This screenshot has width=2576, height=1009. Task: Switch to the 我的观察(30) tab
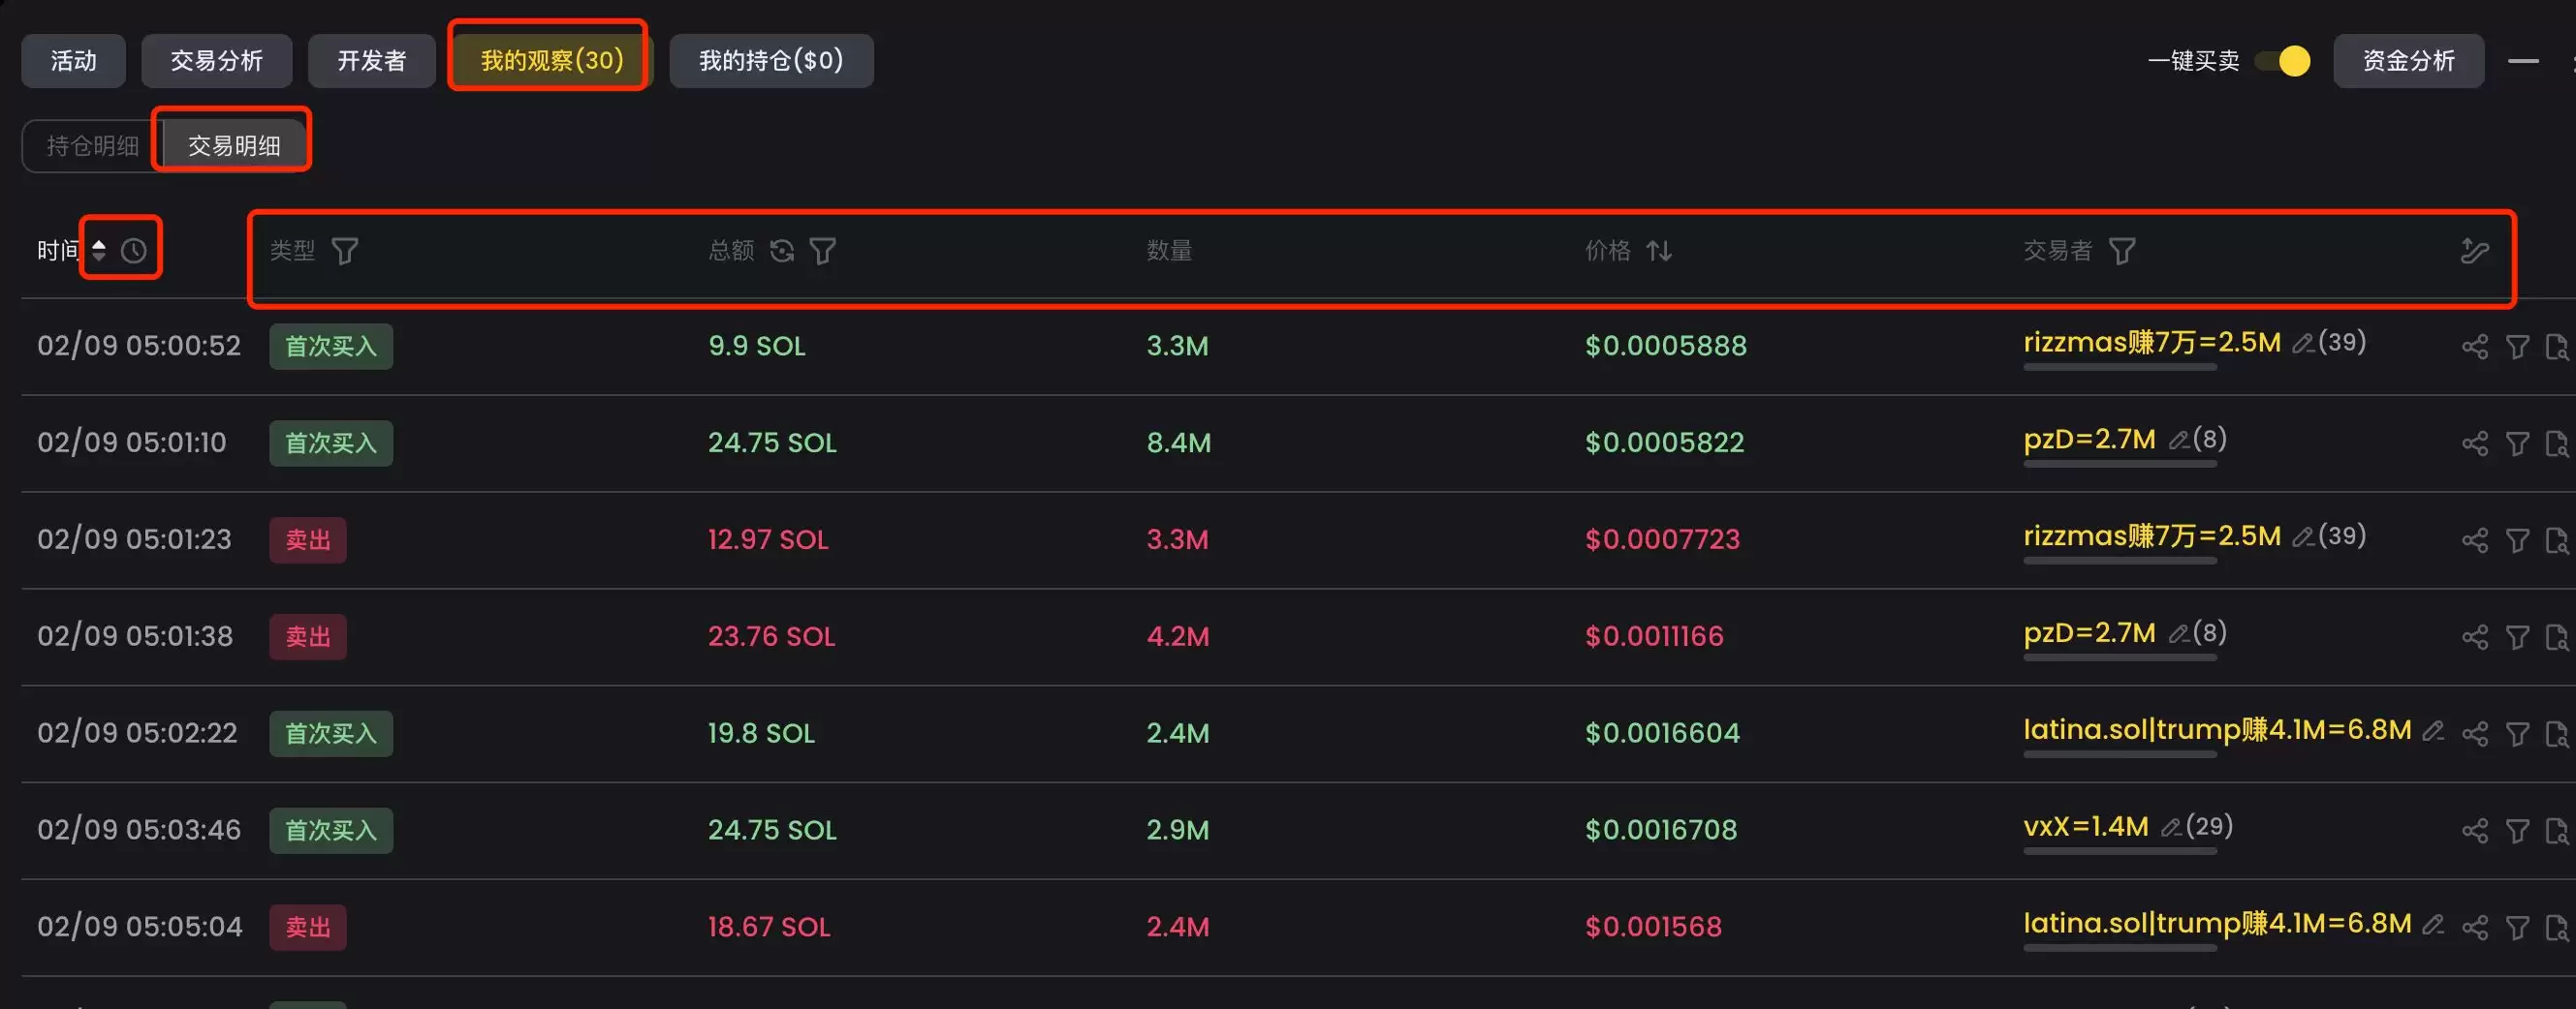[x=551, y=61]
